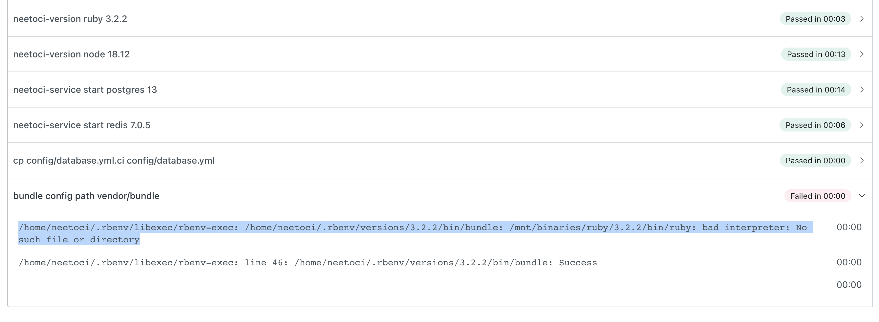Image resolution: width=879 pixels, height=322 pixels.
Task: Expand the ruby 3.2.2 step chevron
Action: pyautogui.click(x=862, y=19)
